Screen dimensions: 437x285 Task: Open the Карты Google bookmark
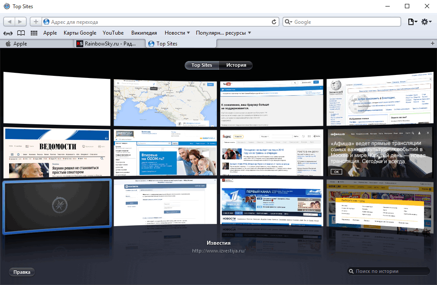(x=80, y=33)
